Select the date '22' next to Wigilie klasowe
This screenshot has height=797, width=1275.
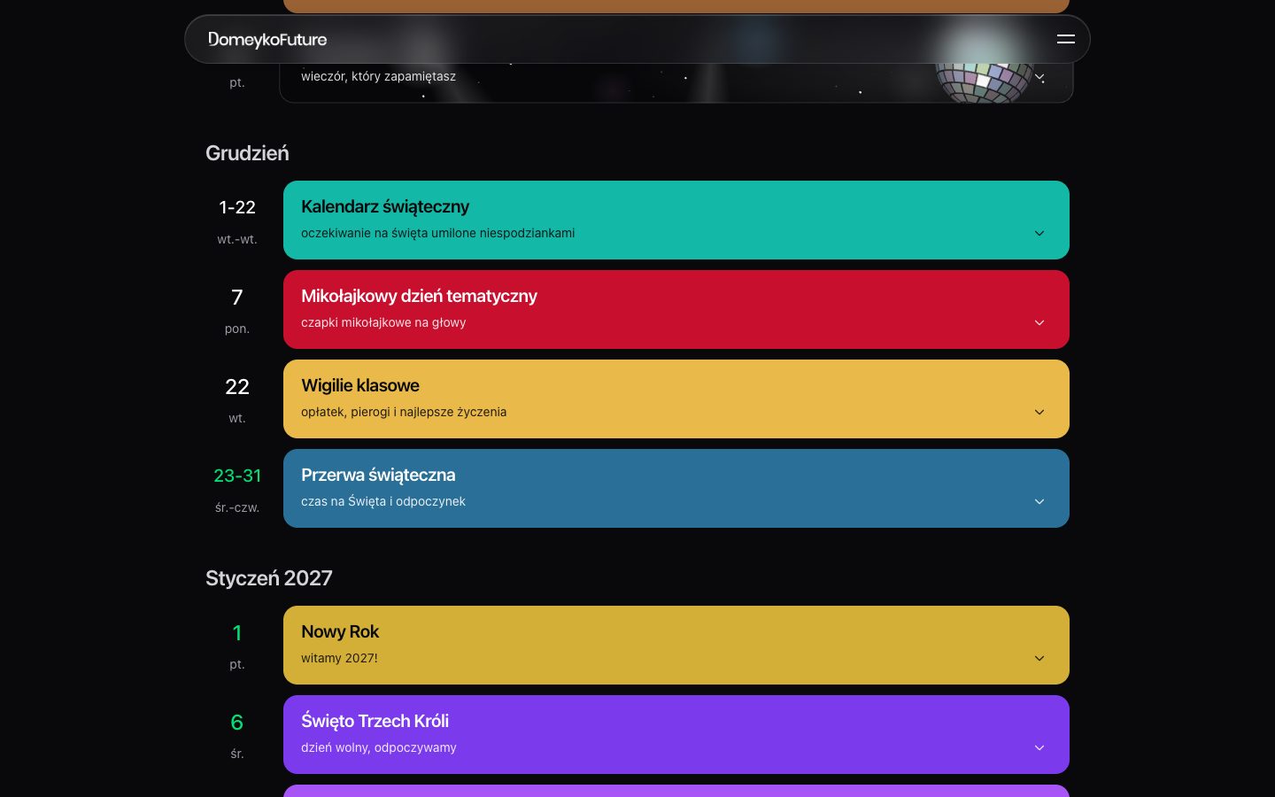pyautogui.click(x=237, y=386)
